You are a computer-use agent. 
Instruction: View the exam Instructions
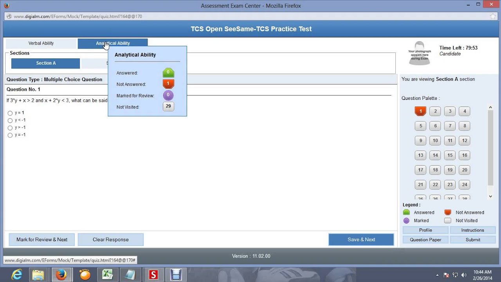pyautogui.click(x=473, y=230)
